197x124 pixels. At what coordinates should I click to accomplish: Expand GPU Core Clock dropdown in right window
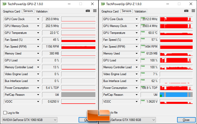(137, 19)
